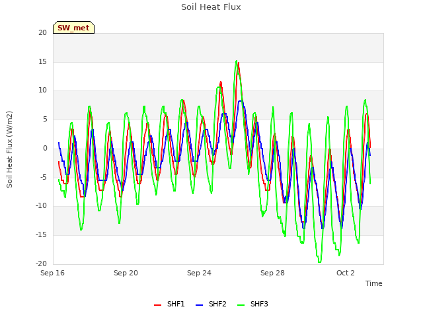Click the green SHF3 legend color marker

click(241, 305)
